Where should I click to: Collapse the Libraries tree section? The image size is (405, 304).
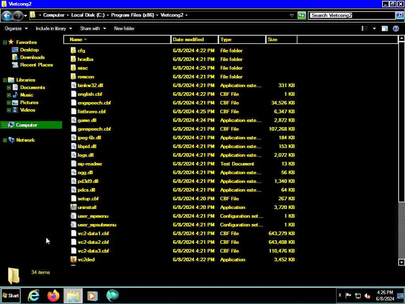(5, 80)
